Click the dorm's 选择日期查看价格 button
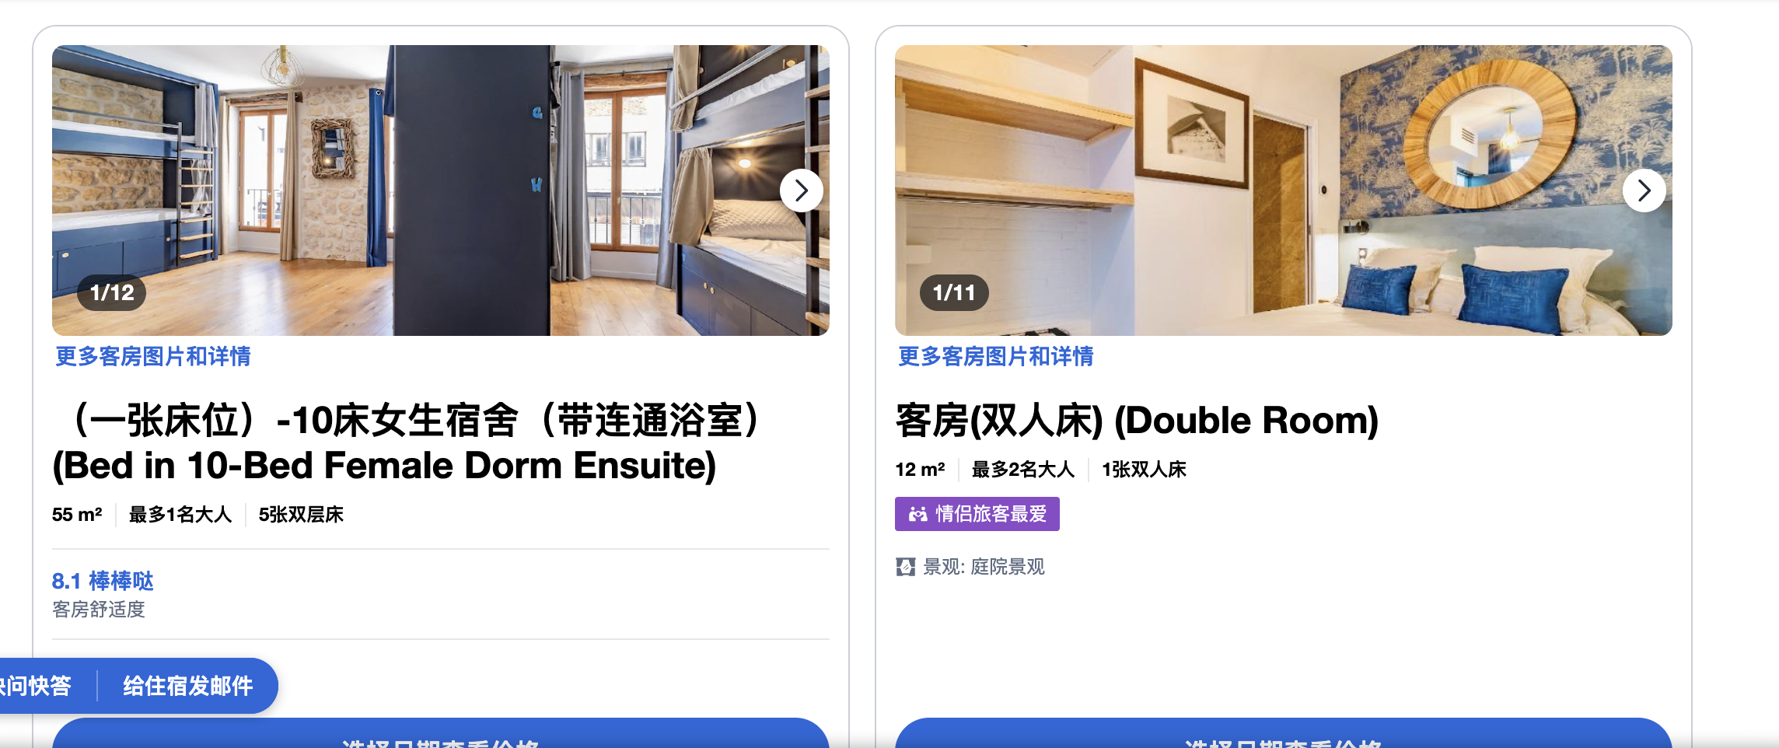Screen dimensions: 1779x748 click(x=440, y=736)
